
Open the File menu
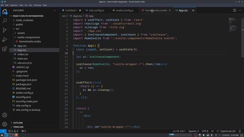pos(2,5)
